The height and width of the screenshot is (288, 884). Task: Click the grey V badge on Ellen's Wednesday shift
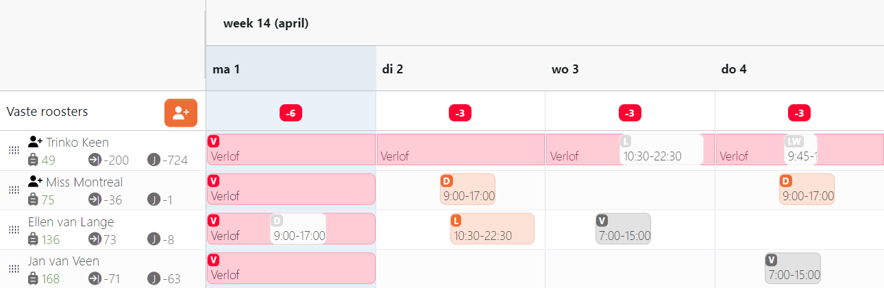click(x=602, y=220)
